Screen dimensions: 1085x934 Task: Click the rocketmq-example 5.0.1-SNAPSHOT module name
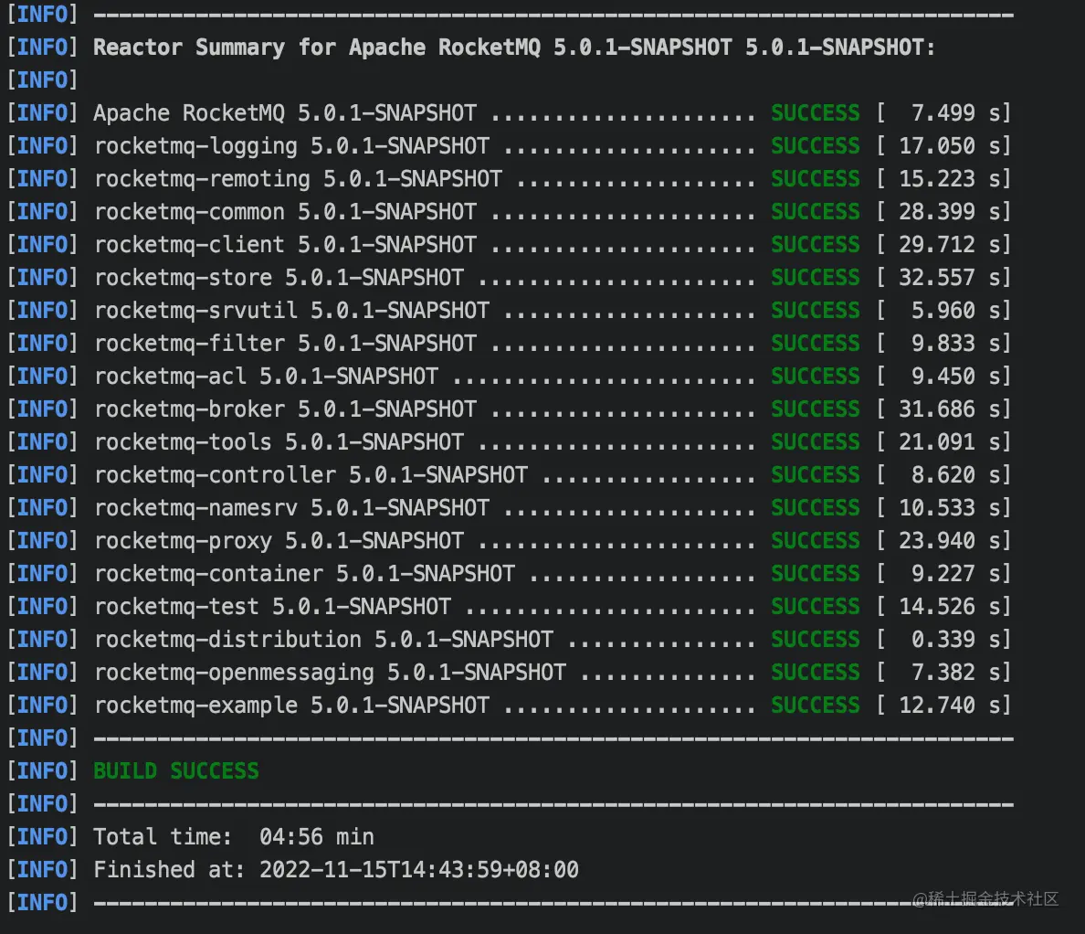point(291,705)
